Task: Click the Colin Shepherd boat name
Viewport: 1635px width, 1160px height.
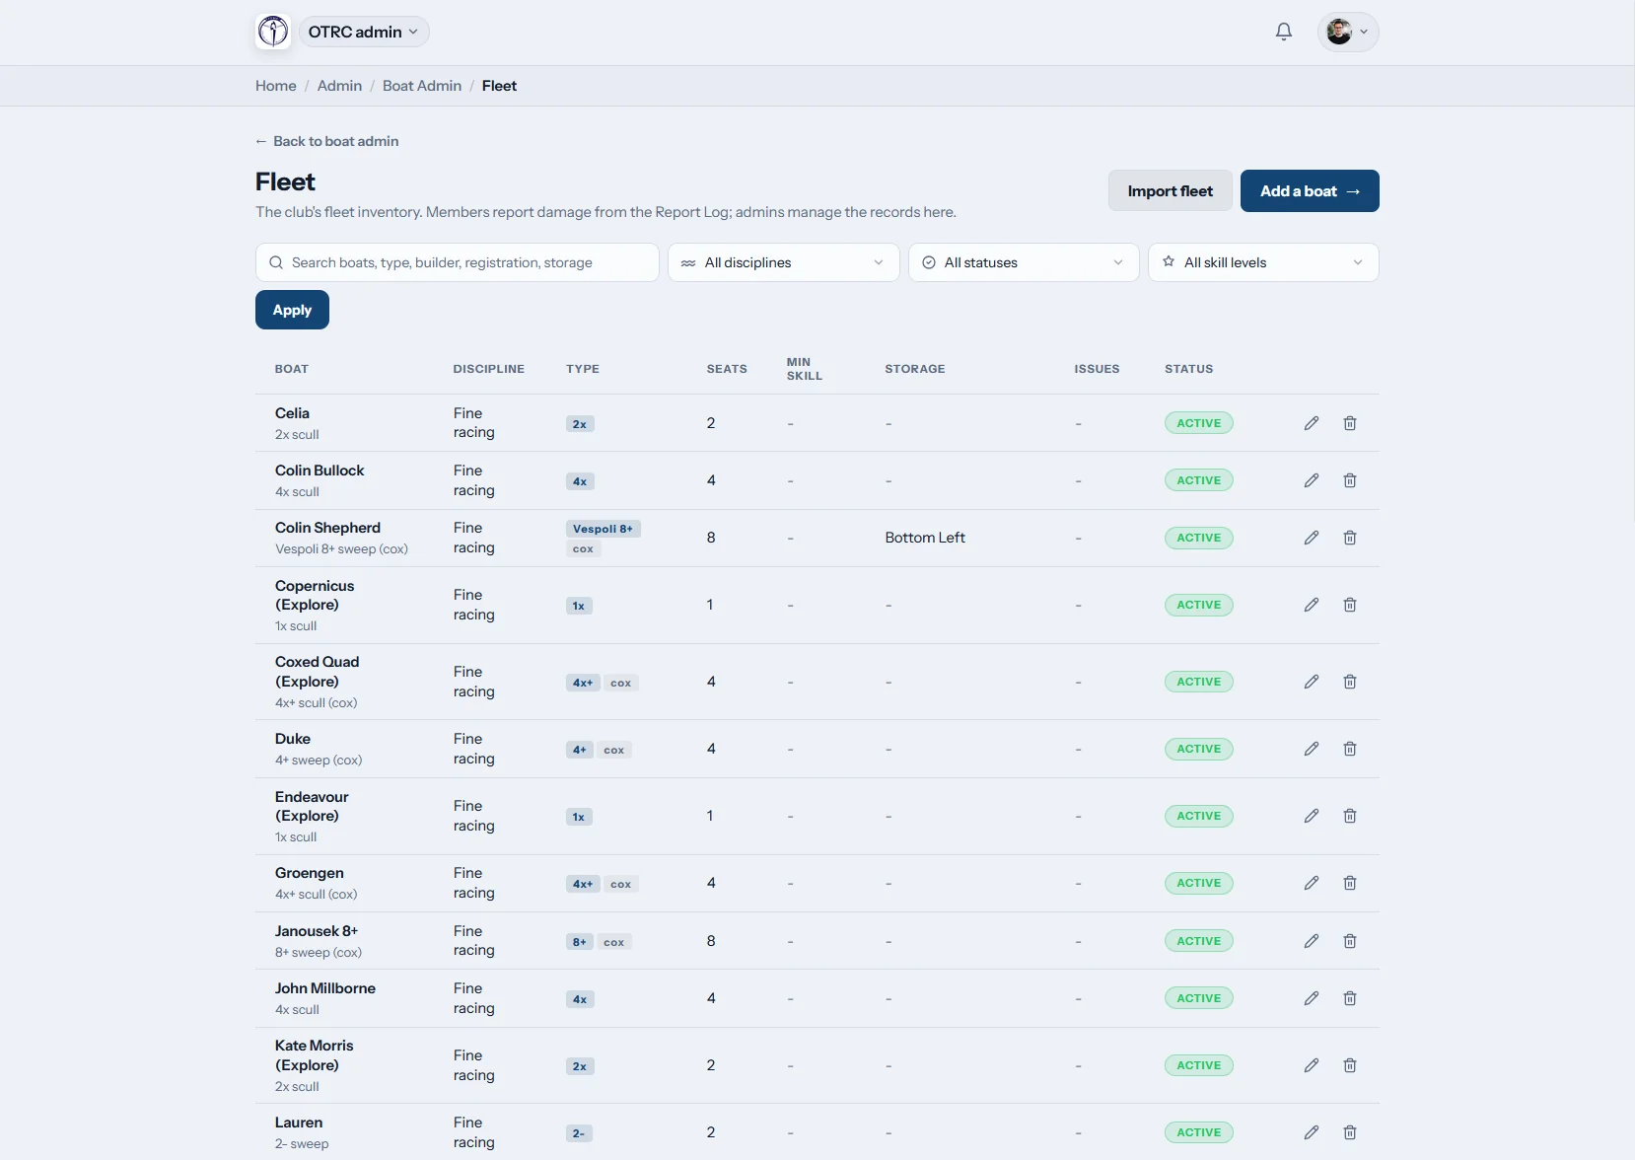Action: [x=327, y=528]
